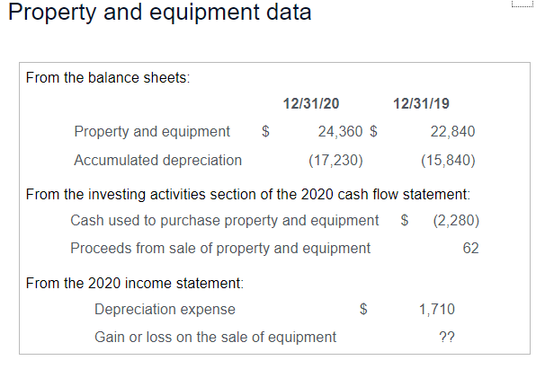Click the "Property and equipment data" title
The image size is (545, 369).
(x=160, y=13)
